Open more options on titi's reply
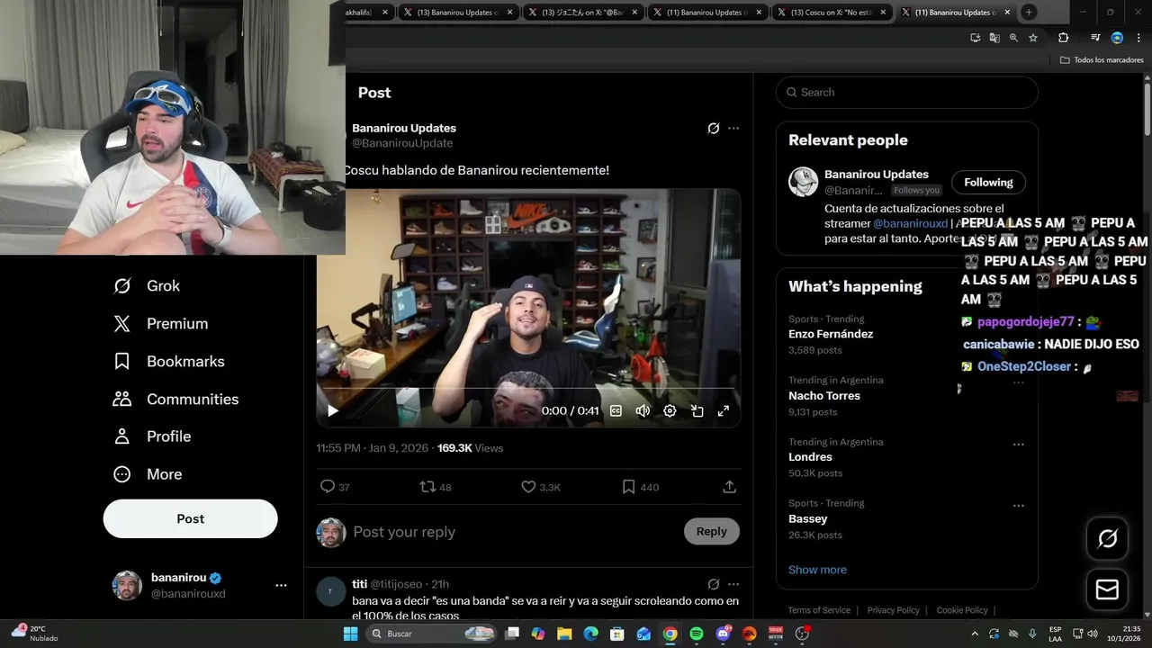Viewport: 1152px width, 648px height. coord(733,584)
